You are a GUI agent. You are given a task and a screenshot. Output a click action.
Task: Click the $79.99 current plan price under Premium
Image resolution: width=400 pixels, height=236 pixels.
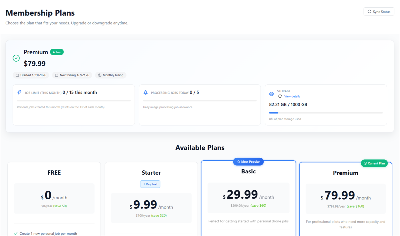point(34,64)
